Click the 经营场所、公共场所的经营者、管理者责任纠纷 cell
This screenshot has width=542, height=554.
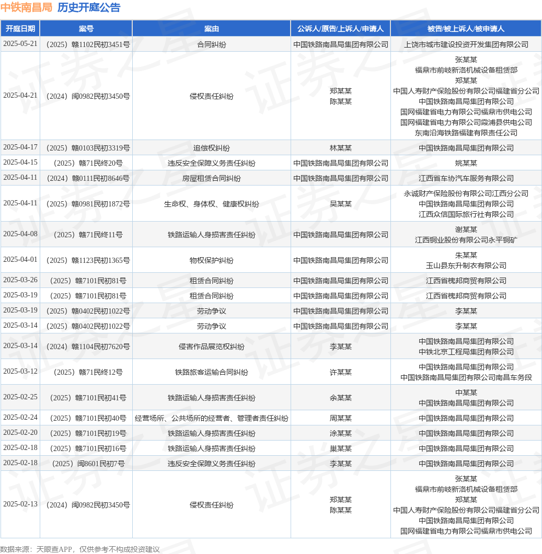[212, 418]
